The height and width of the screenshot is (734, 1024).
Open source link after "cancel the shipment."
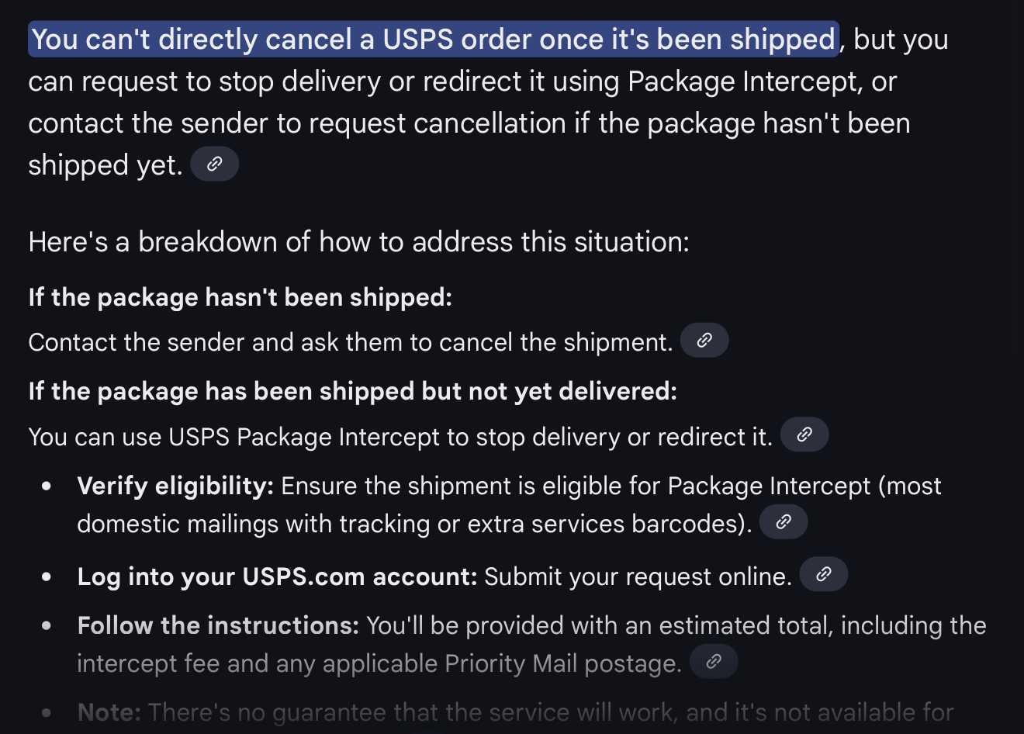[704, 340]
